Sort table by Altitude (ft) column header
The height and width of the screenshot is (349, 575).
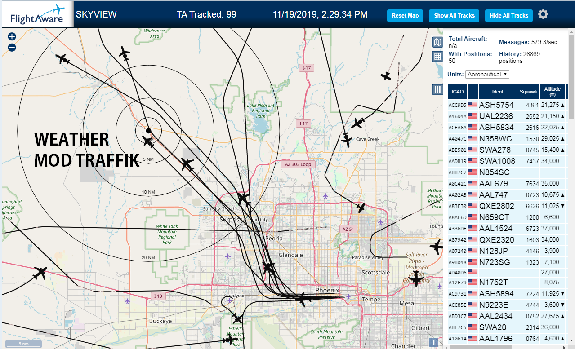[x=553, y=92]
